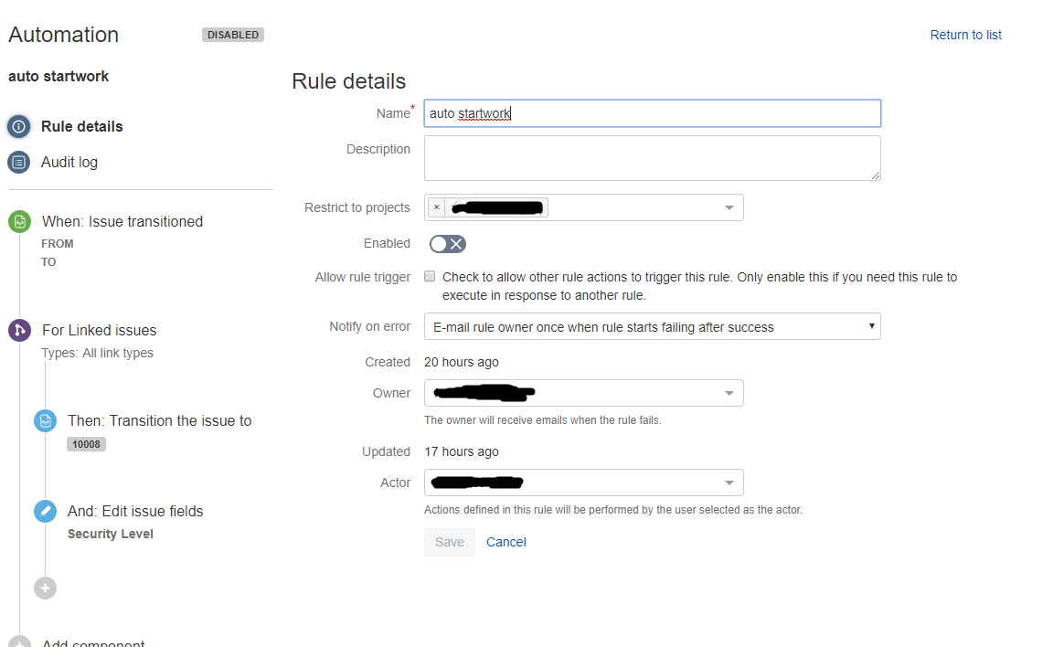Select the green Issue transitioned trigger icon
The image size is (1053, 647).
click(x=19, y=221)
